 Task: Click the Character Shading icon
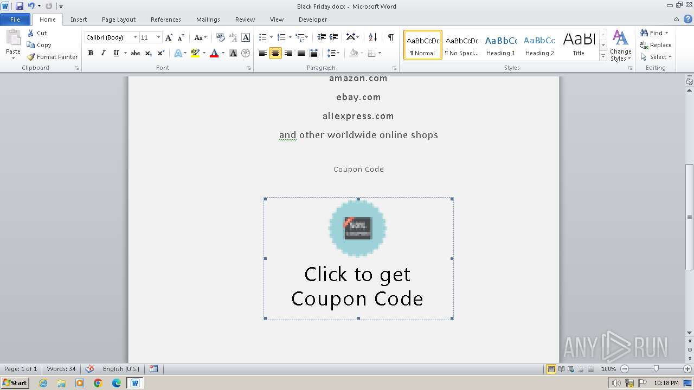(233, 53)
